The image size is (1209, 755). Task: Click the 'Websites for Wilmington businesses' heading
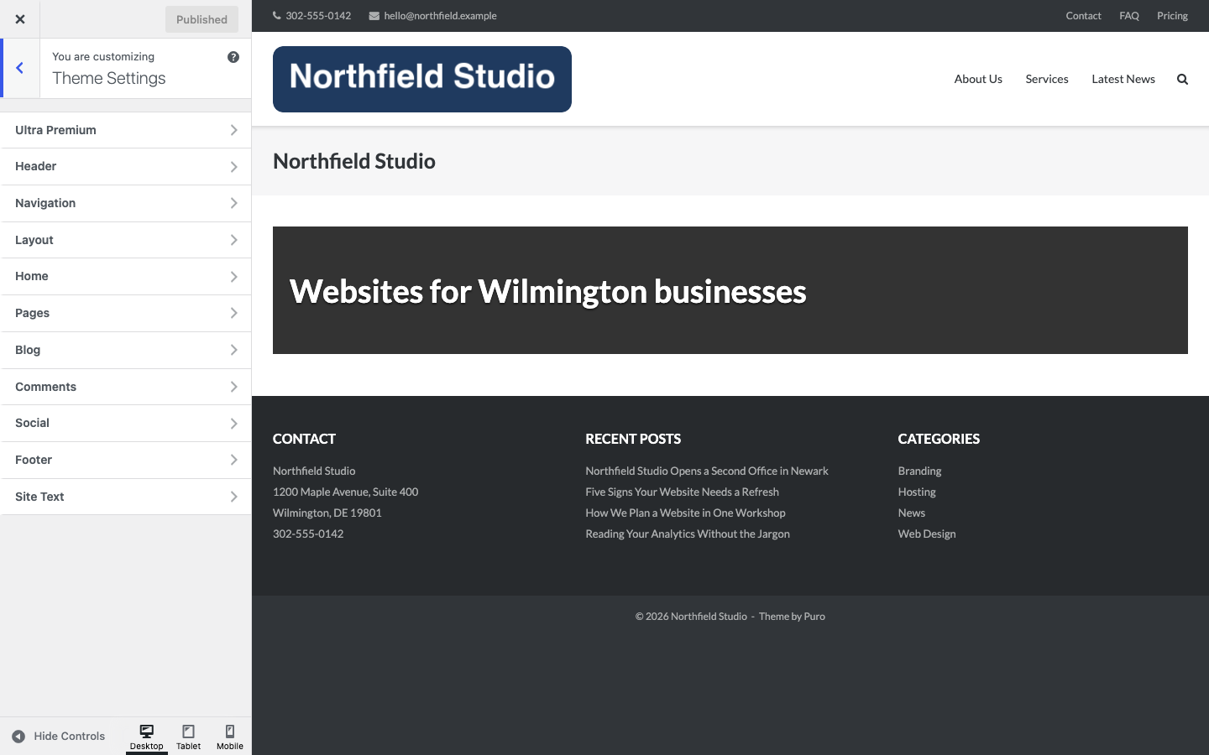coord(547,292)
